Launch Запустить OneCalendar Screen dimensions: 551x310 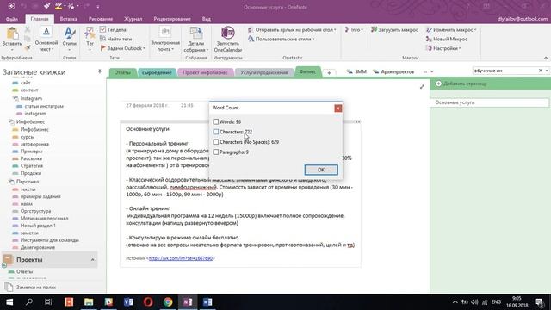click(x=227, y=40)
